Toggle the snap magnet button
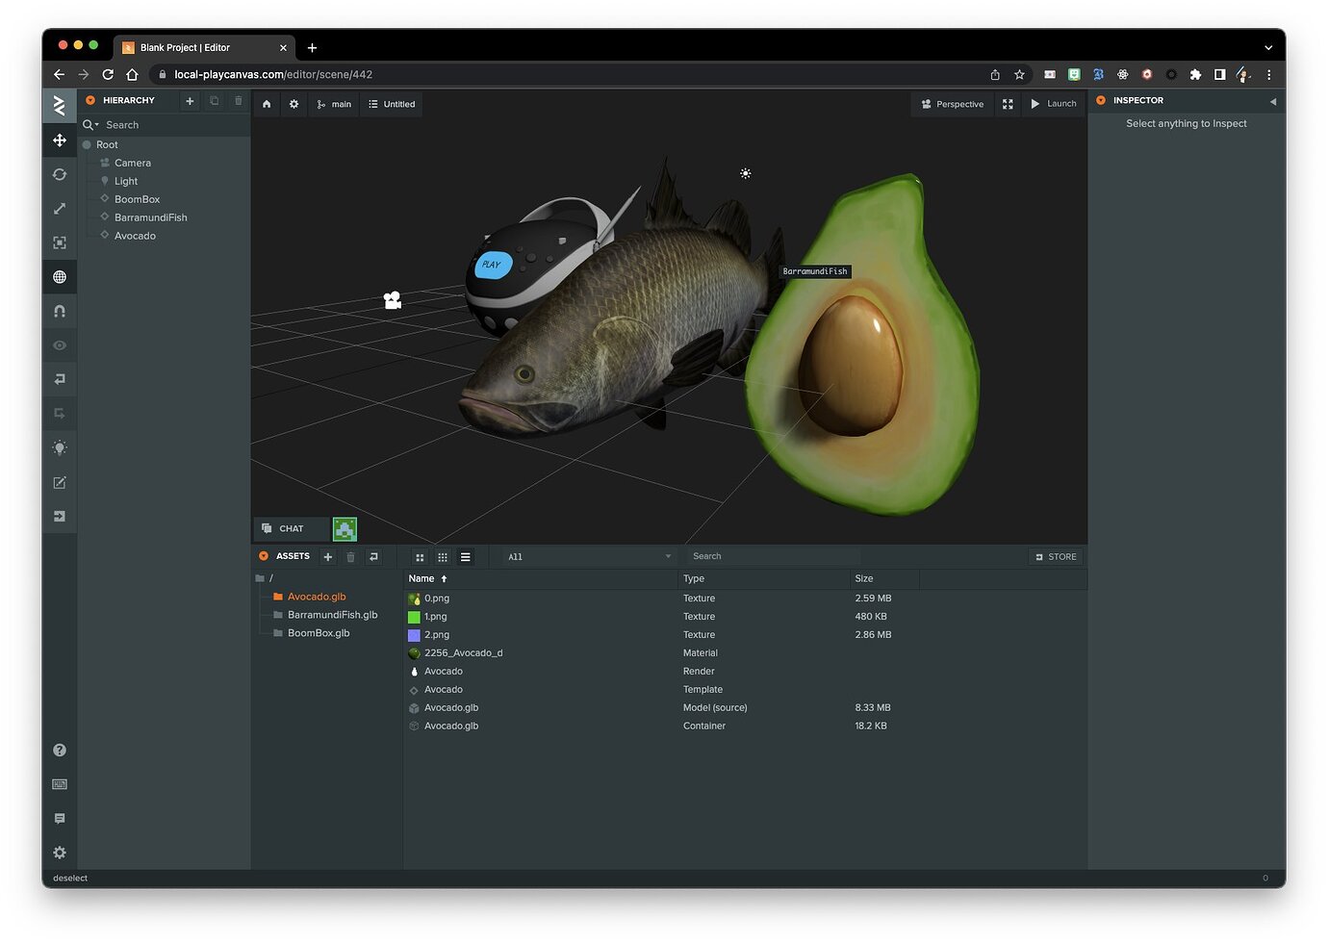1328x943 pixels. point(60,311)
